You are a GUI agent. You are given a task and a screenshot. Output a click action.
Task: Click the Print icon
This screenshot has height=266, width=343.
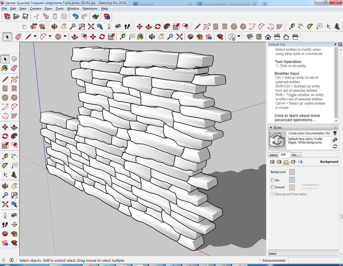click(x=96, y=17)
